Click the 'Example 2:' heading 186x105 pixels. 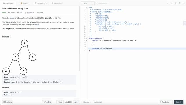[x=7, y=87]
